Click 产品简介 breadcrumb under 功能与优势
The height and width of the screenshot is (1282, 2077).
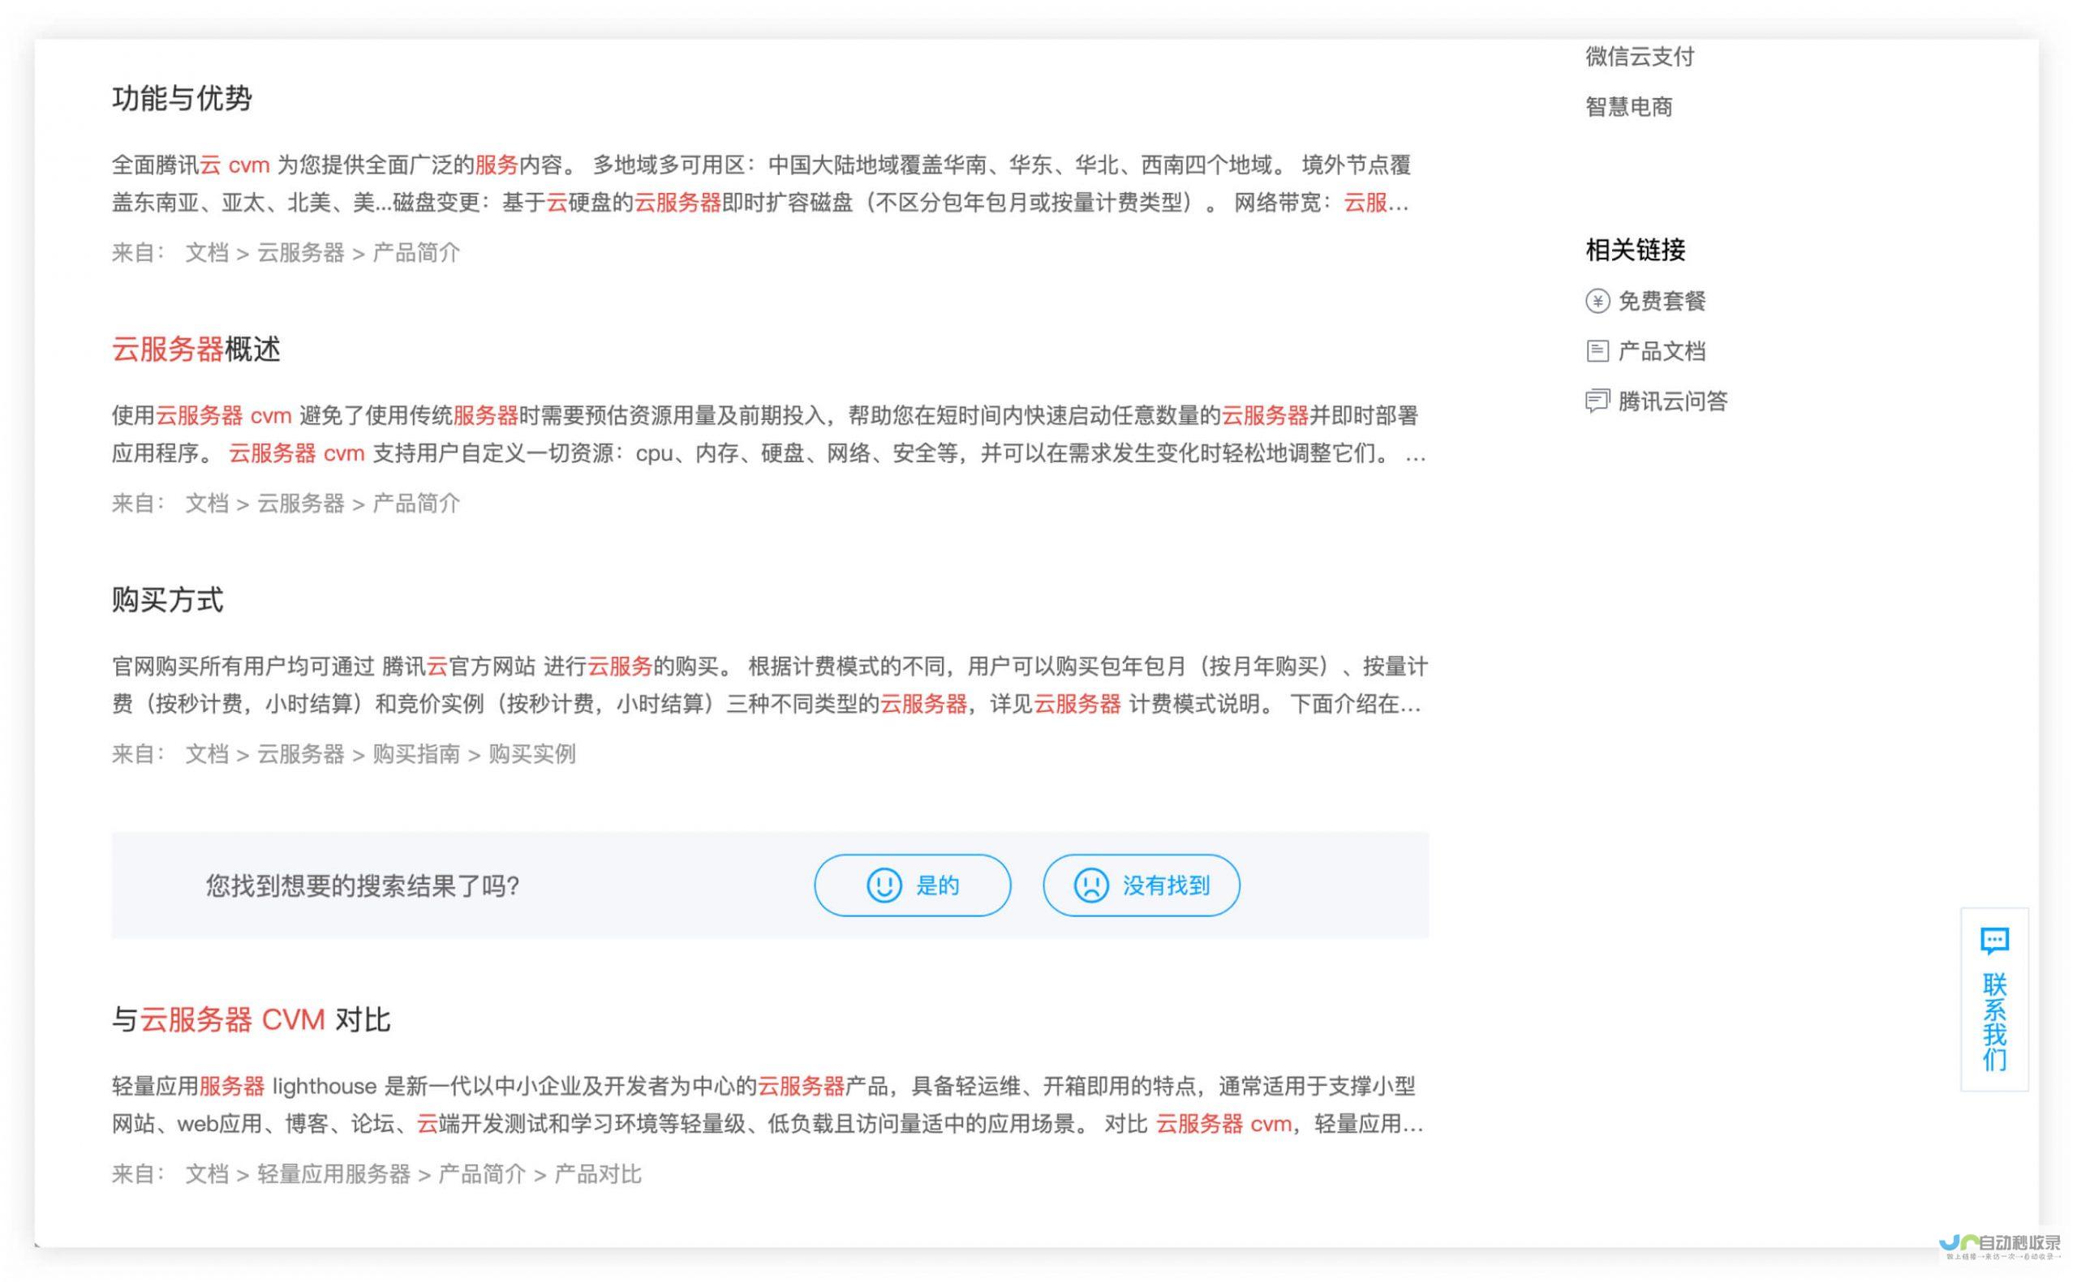point(416,253)
